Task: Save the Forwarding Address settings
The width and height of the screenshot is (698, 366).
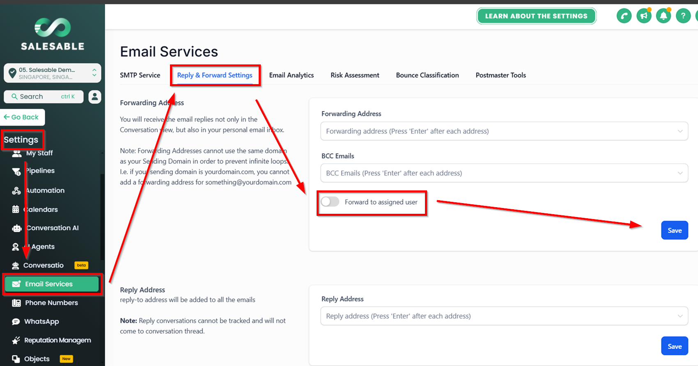Action: 675,230
